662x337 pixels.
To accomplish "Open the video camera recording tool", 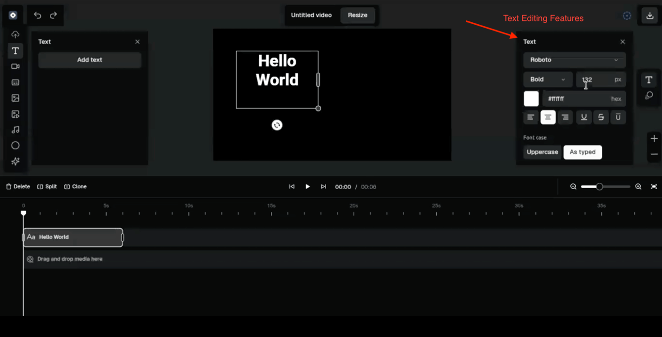I will coord(16,66).
